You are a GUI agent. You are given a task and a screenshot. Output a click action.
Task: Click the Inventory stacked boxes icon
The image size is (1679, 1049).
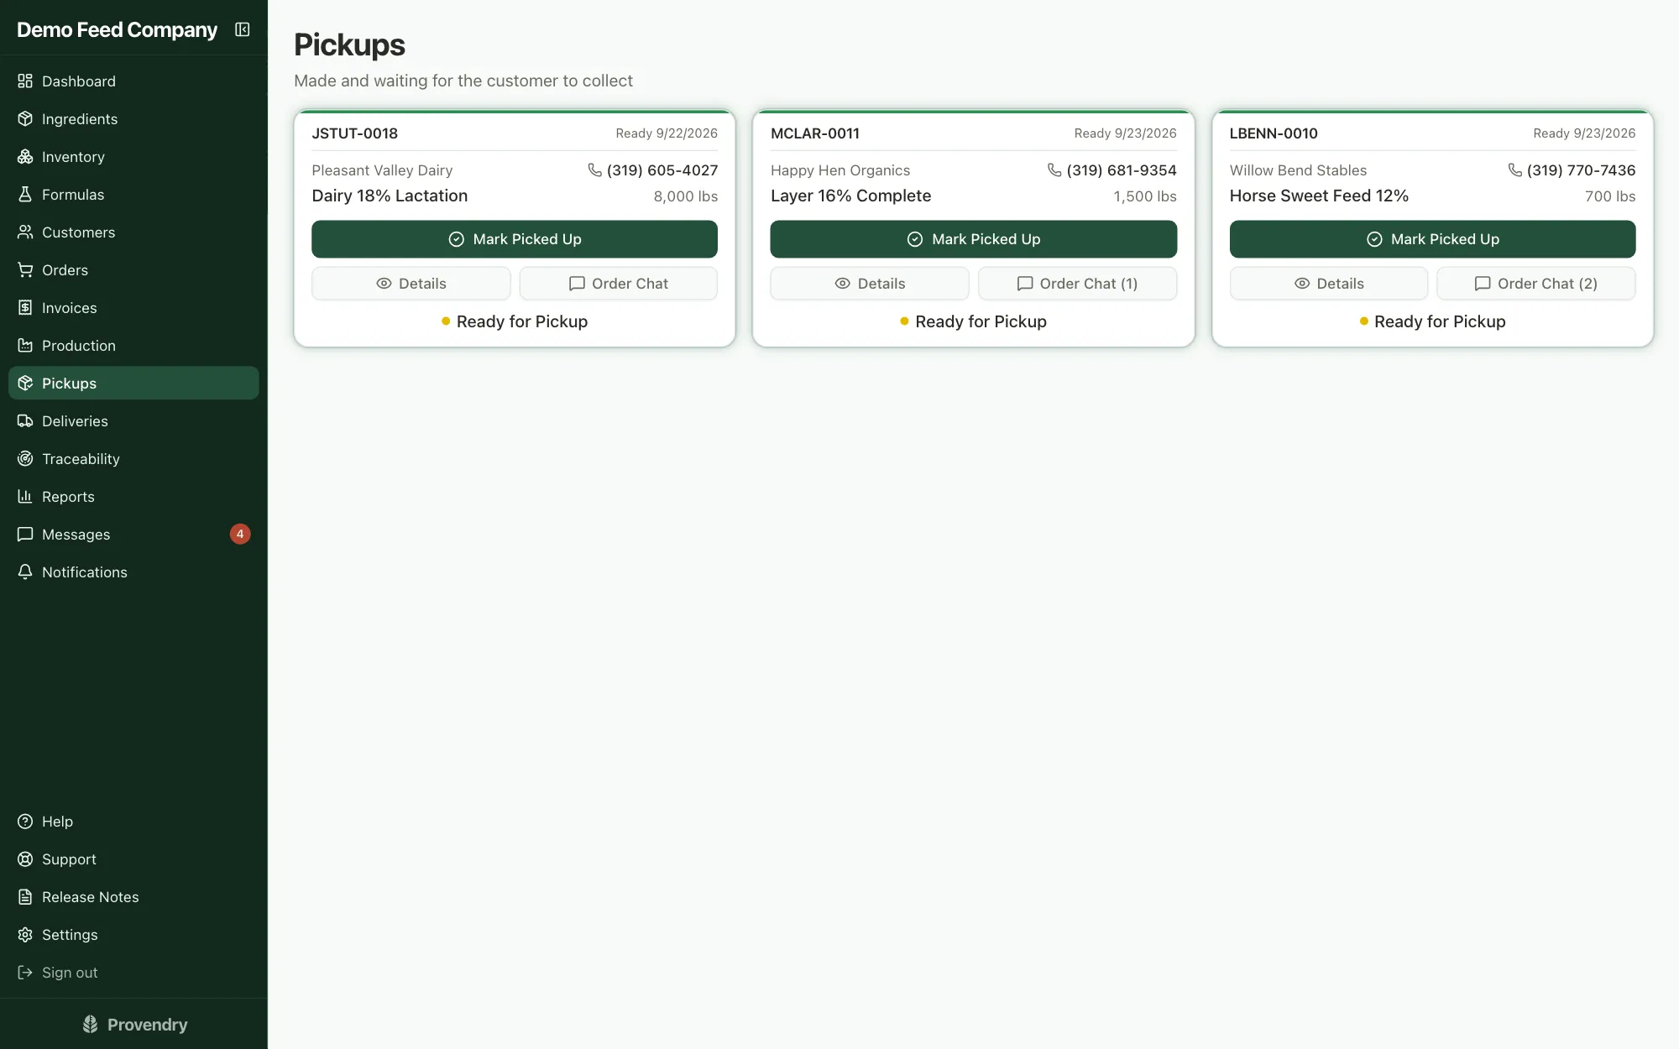(x=25, y=156)
